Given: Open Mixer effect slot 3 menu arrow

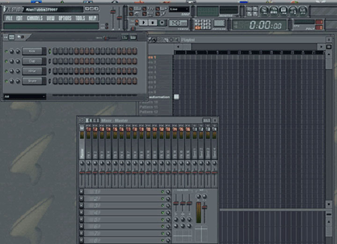Looking at the screenshot, I should point(81,206).
